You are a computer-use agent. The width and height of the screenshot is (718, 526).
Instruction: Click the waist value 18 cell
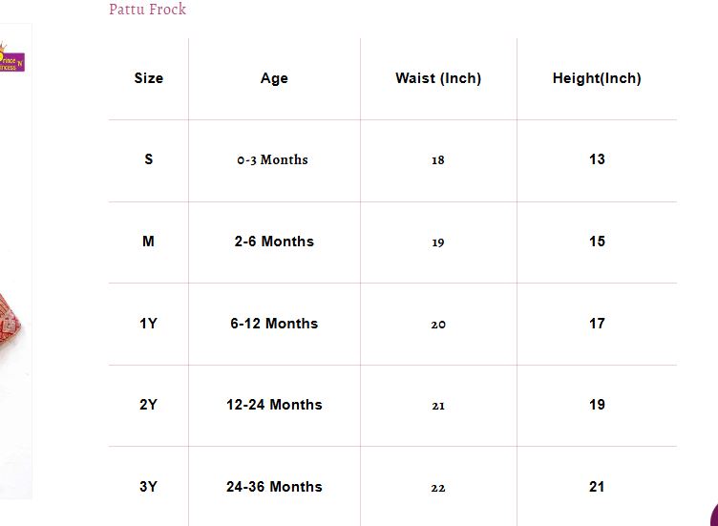point(437,160)
